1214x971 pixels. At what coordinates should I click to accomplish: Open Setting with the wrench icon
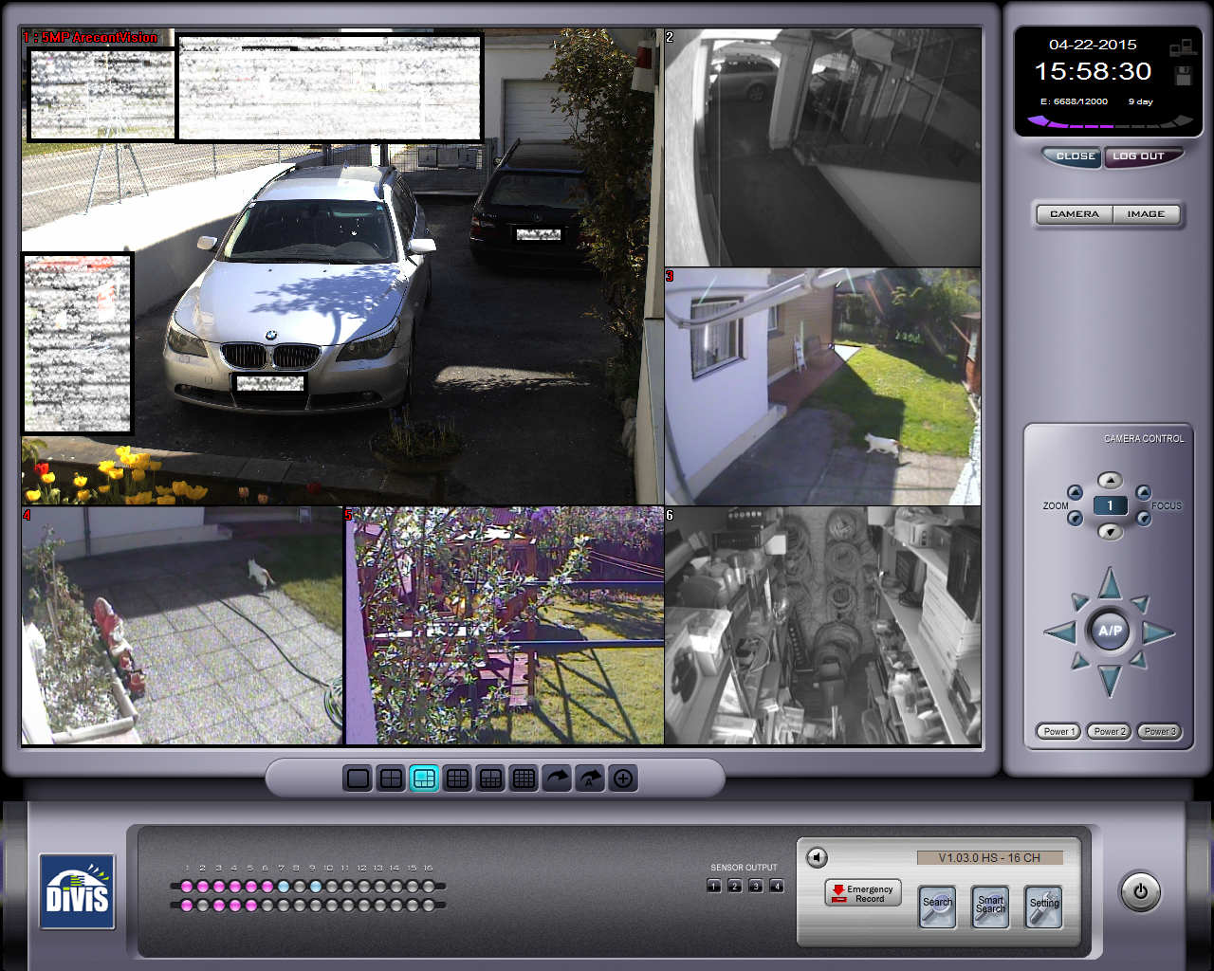coord(1042,907)
